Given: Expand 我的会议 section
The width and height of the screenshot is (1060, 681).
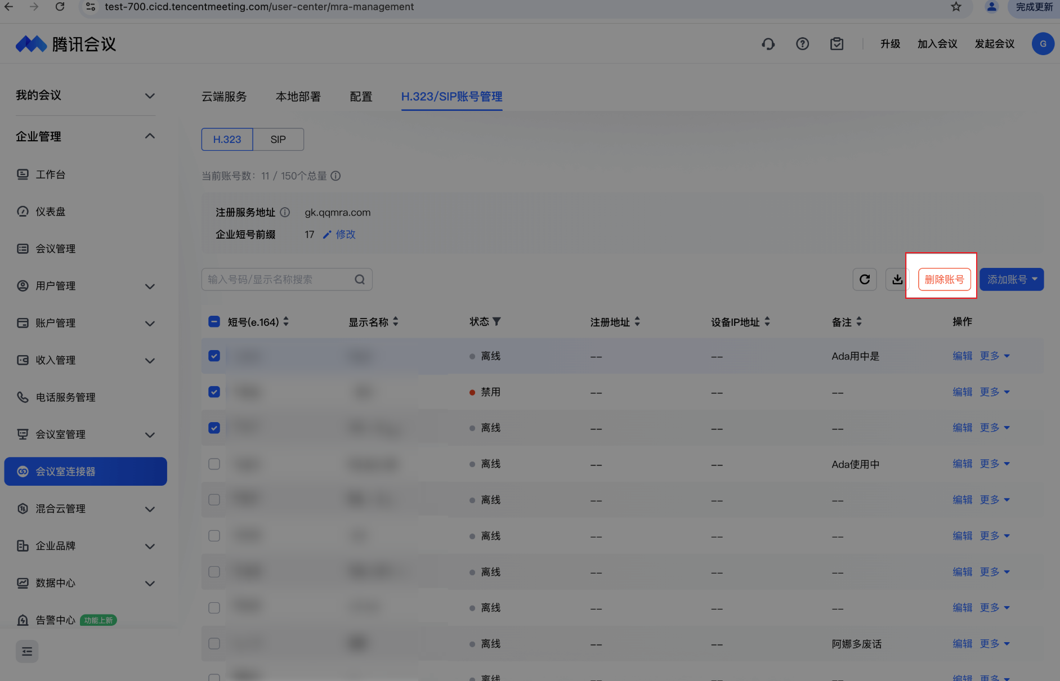Looking at the screenshot, I should point(150,96).
